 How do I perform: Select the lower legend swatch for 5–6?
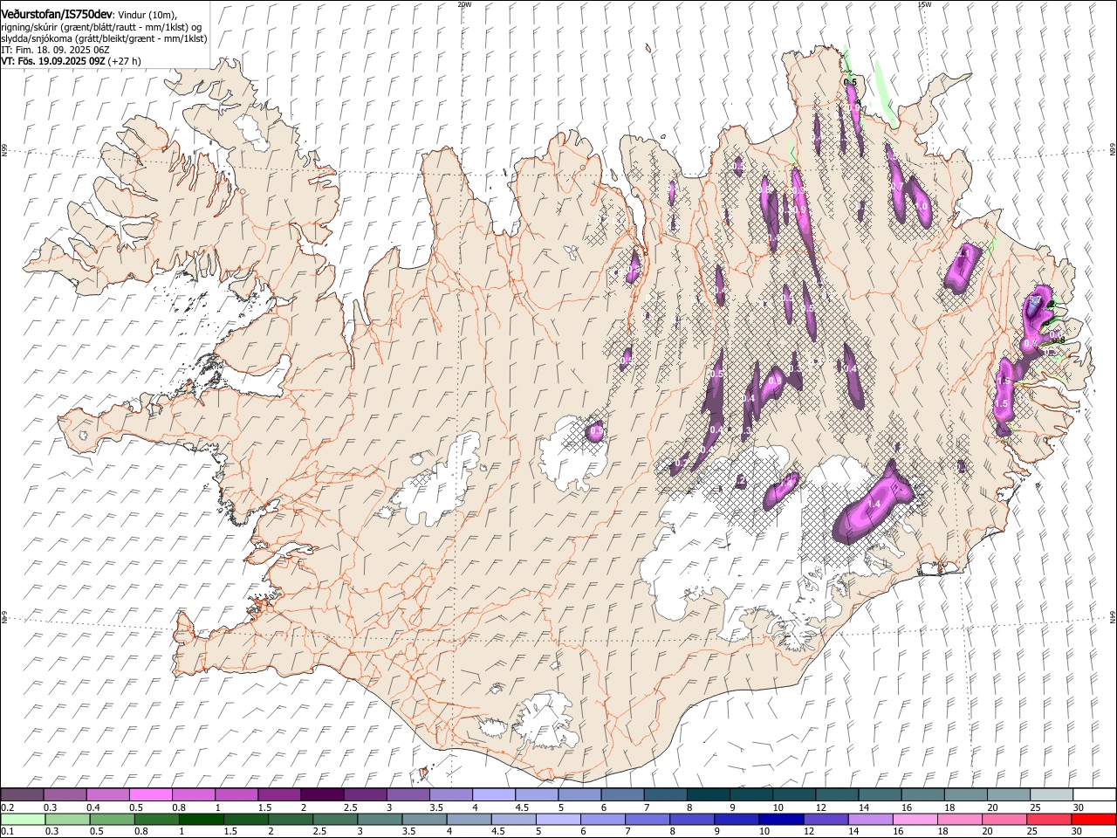[557, 820]
